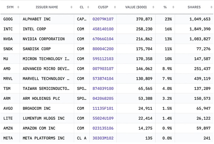The height and width of the screenshot is (144, 214).
Task: Open CUSIP link 007903107 for AMD
Action: 103,69
